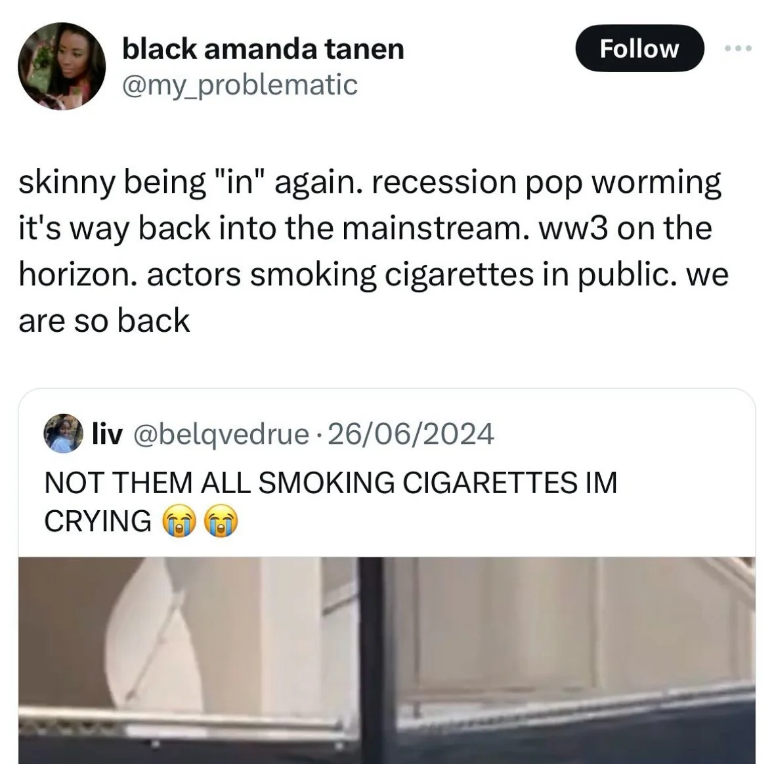The height and width of the screenshot is (764, 774).
Task: Click the first loudly crying emoji
Action: point(180,520)
